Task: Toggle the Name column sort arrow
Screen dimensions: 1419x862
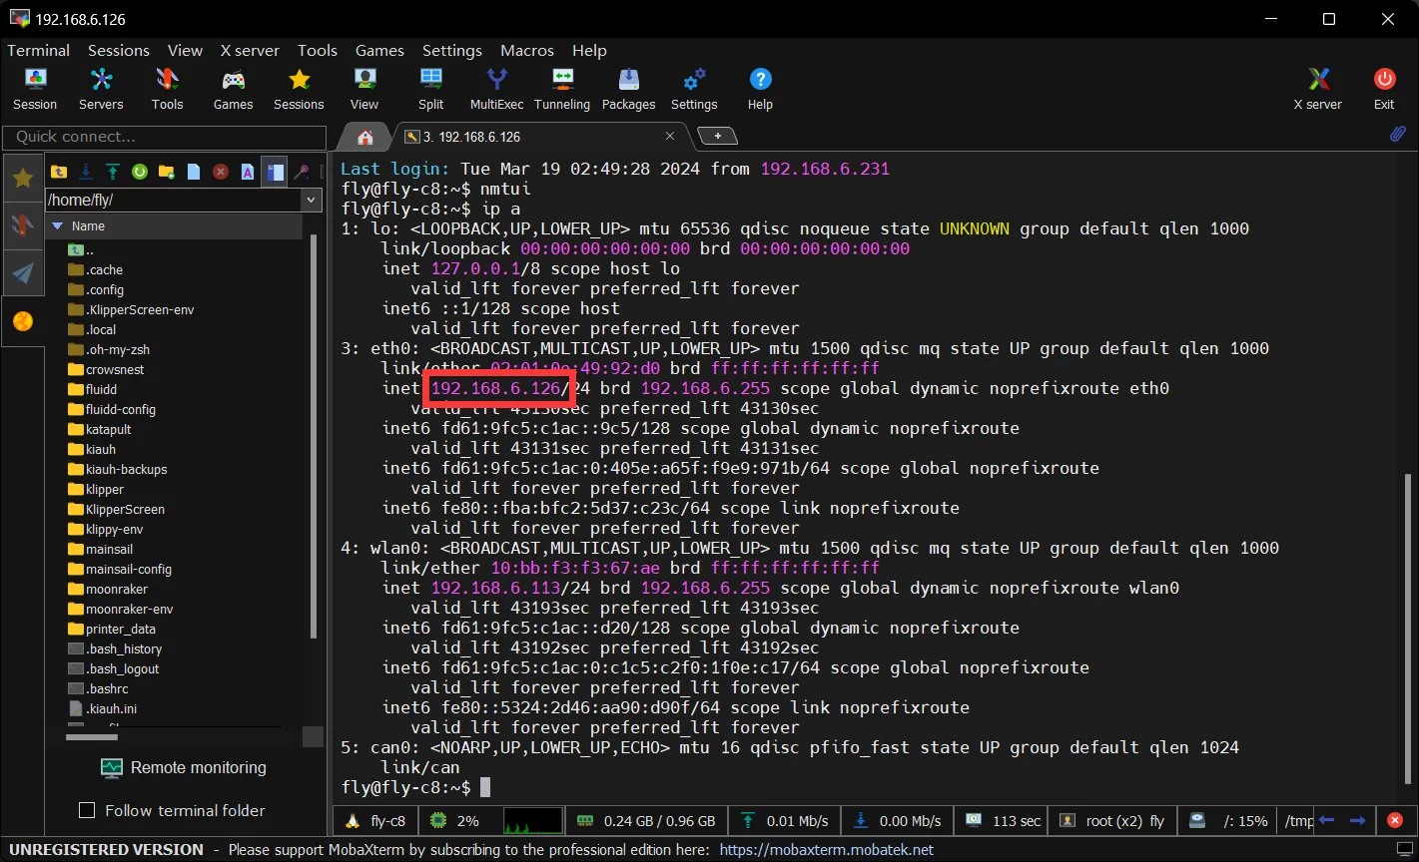Action: click(x=57, y=226)
